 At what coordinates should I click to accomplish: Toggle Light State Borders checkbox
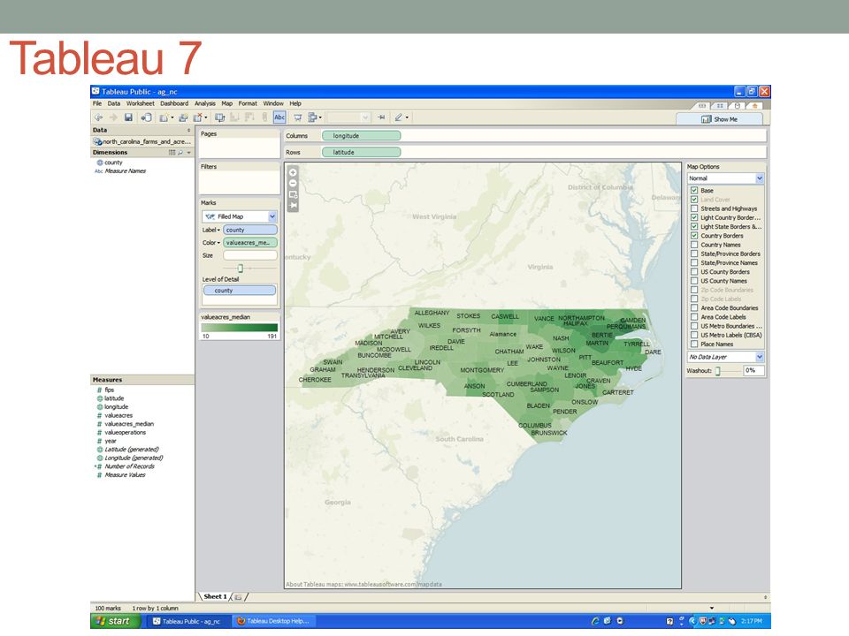tap(694, 227)
